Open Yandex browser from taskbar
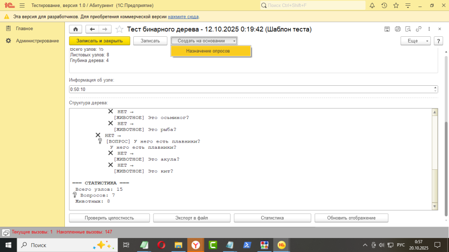Viewport: 449px width, 252px height. point(196,245)
